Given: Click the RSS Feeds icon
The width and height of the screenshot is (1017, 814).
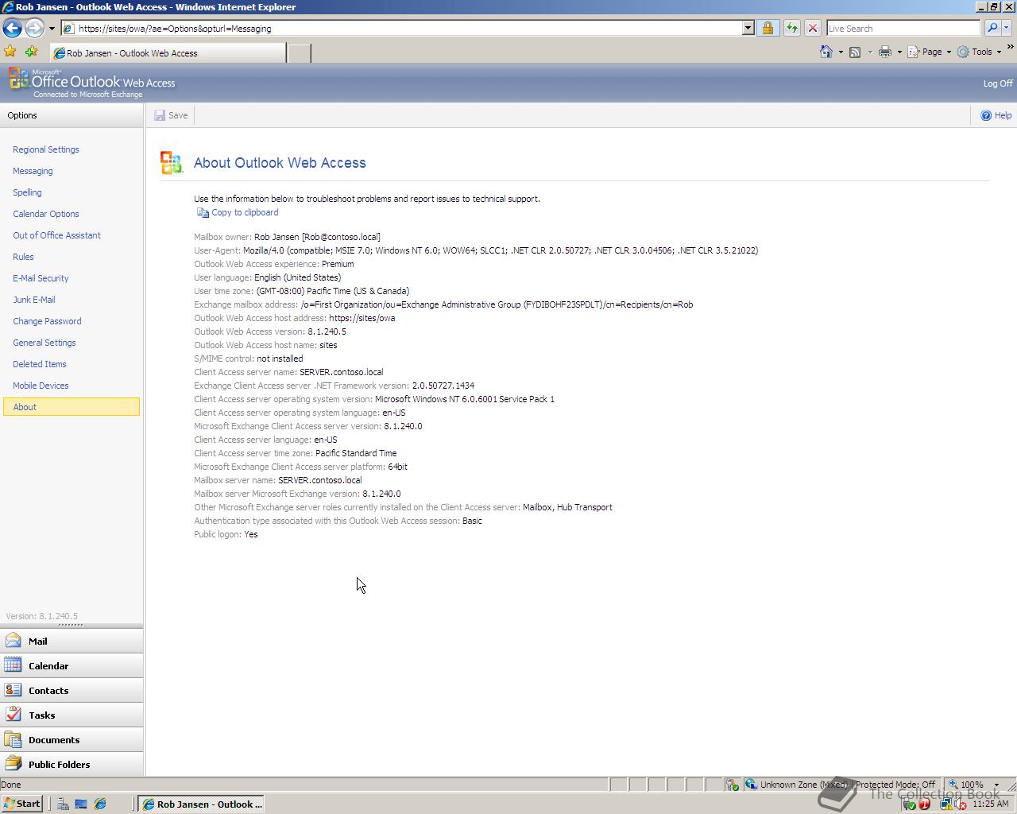Looking at the screenshot, I should click(x=855, y=52).
